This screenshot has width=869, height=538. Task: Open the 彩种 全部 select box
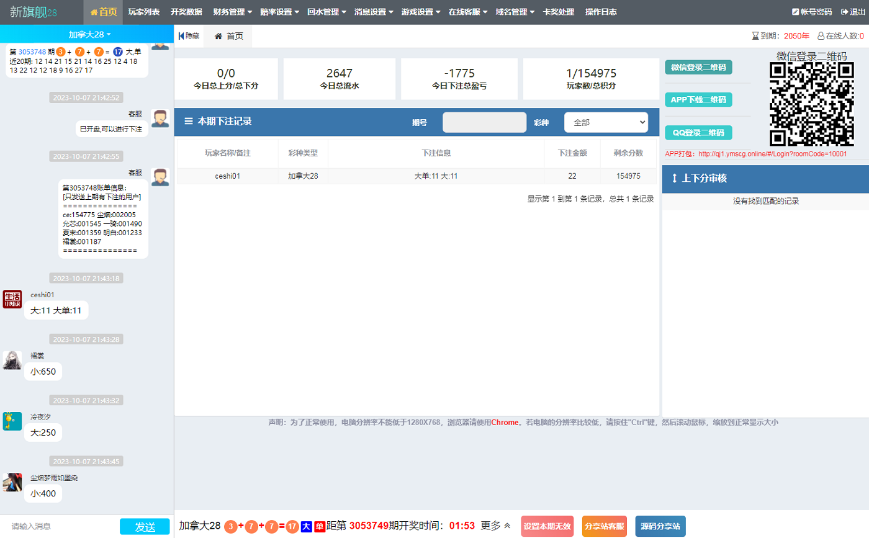pos(605,122)
